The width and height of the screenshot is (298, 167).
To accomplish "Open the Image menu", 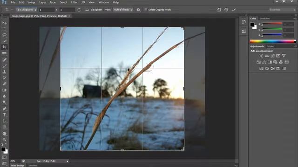I will pyautogui.click(x=31, y=2).
